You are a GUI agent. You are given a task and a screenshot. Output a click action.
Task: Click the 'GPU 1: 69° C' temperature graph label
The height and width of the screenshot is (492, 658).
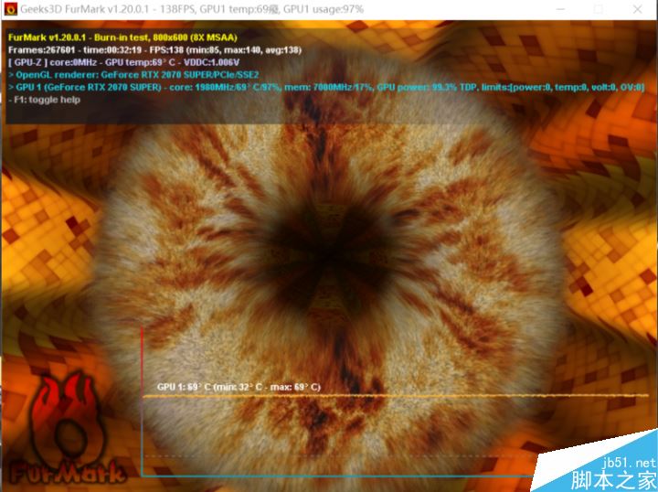239,387
